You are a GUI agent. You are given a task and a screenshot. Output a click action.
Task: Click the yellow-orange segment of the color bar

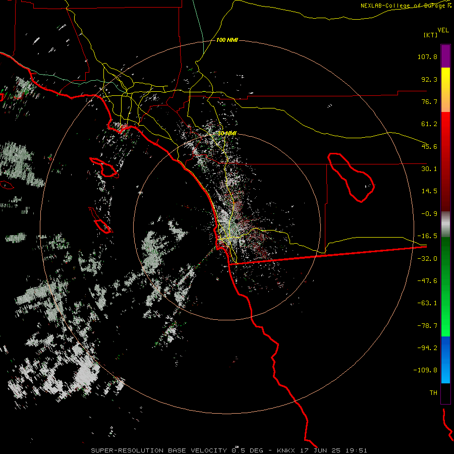pyautogui.click(x=445, y=90)
